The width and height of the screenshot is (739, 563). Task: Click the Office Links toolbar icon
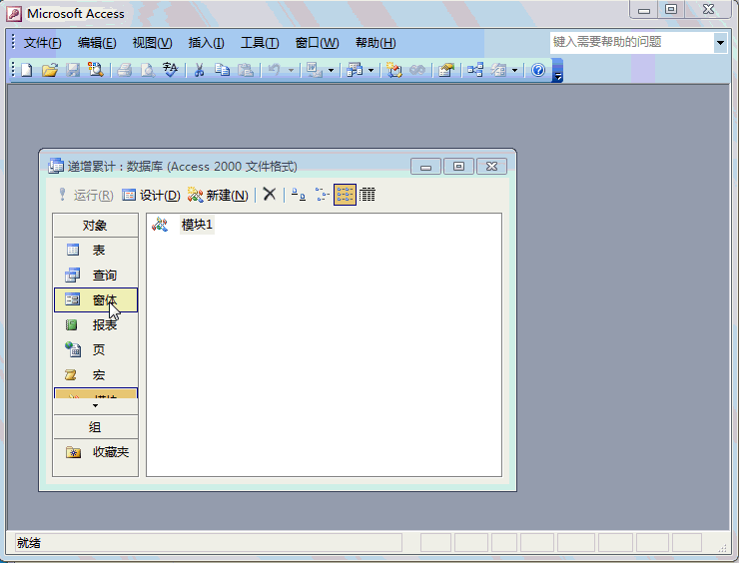314,70
